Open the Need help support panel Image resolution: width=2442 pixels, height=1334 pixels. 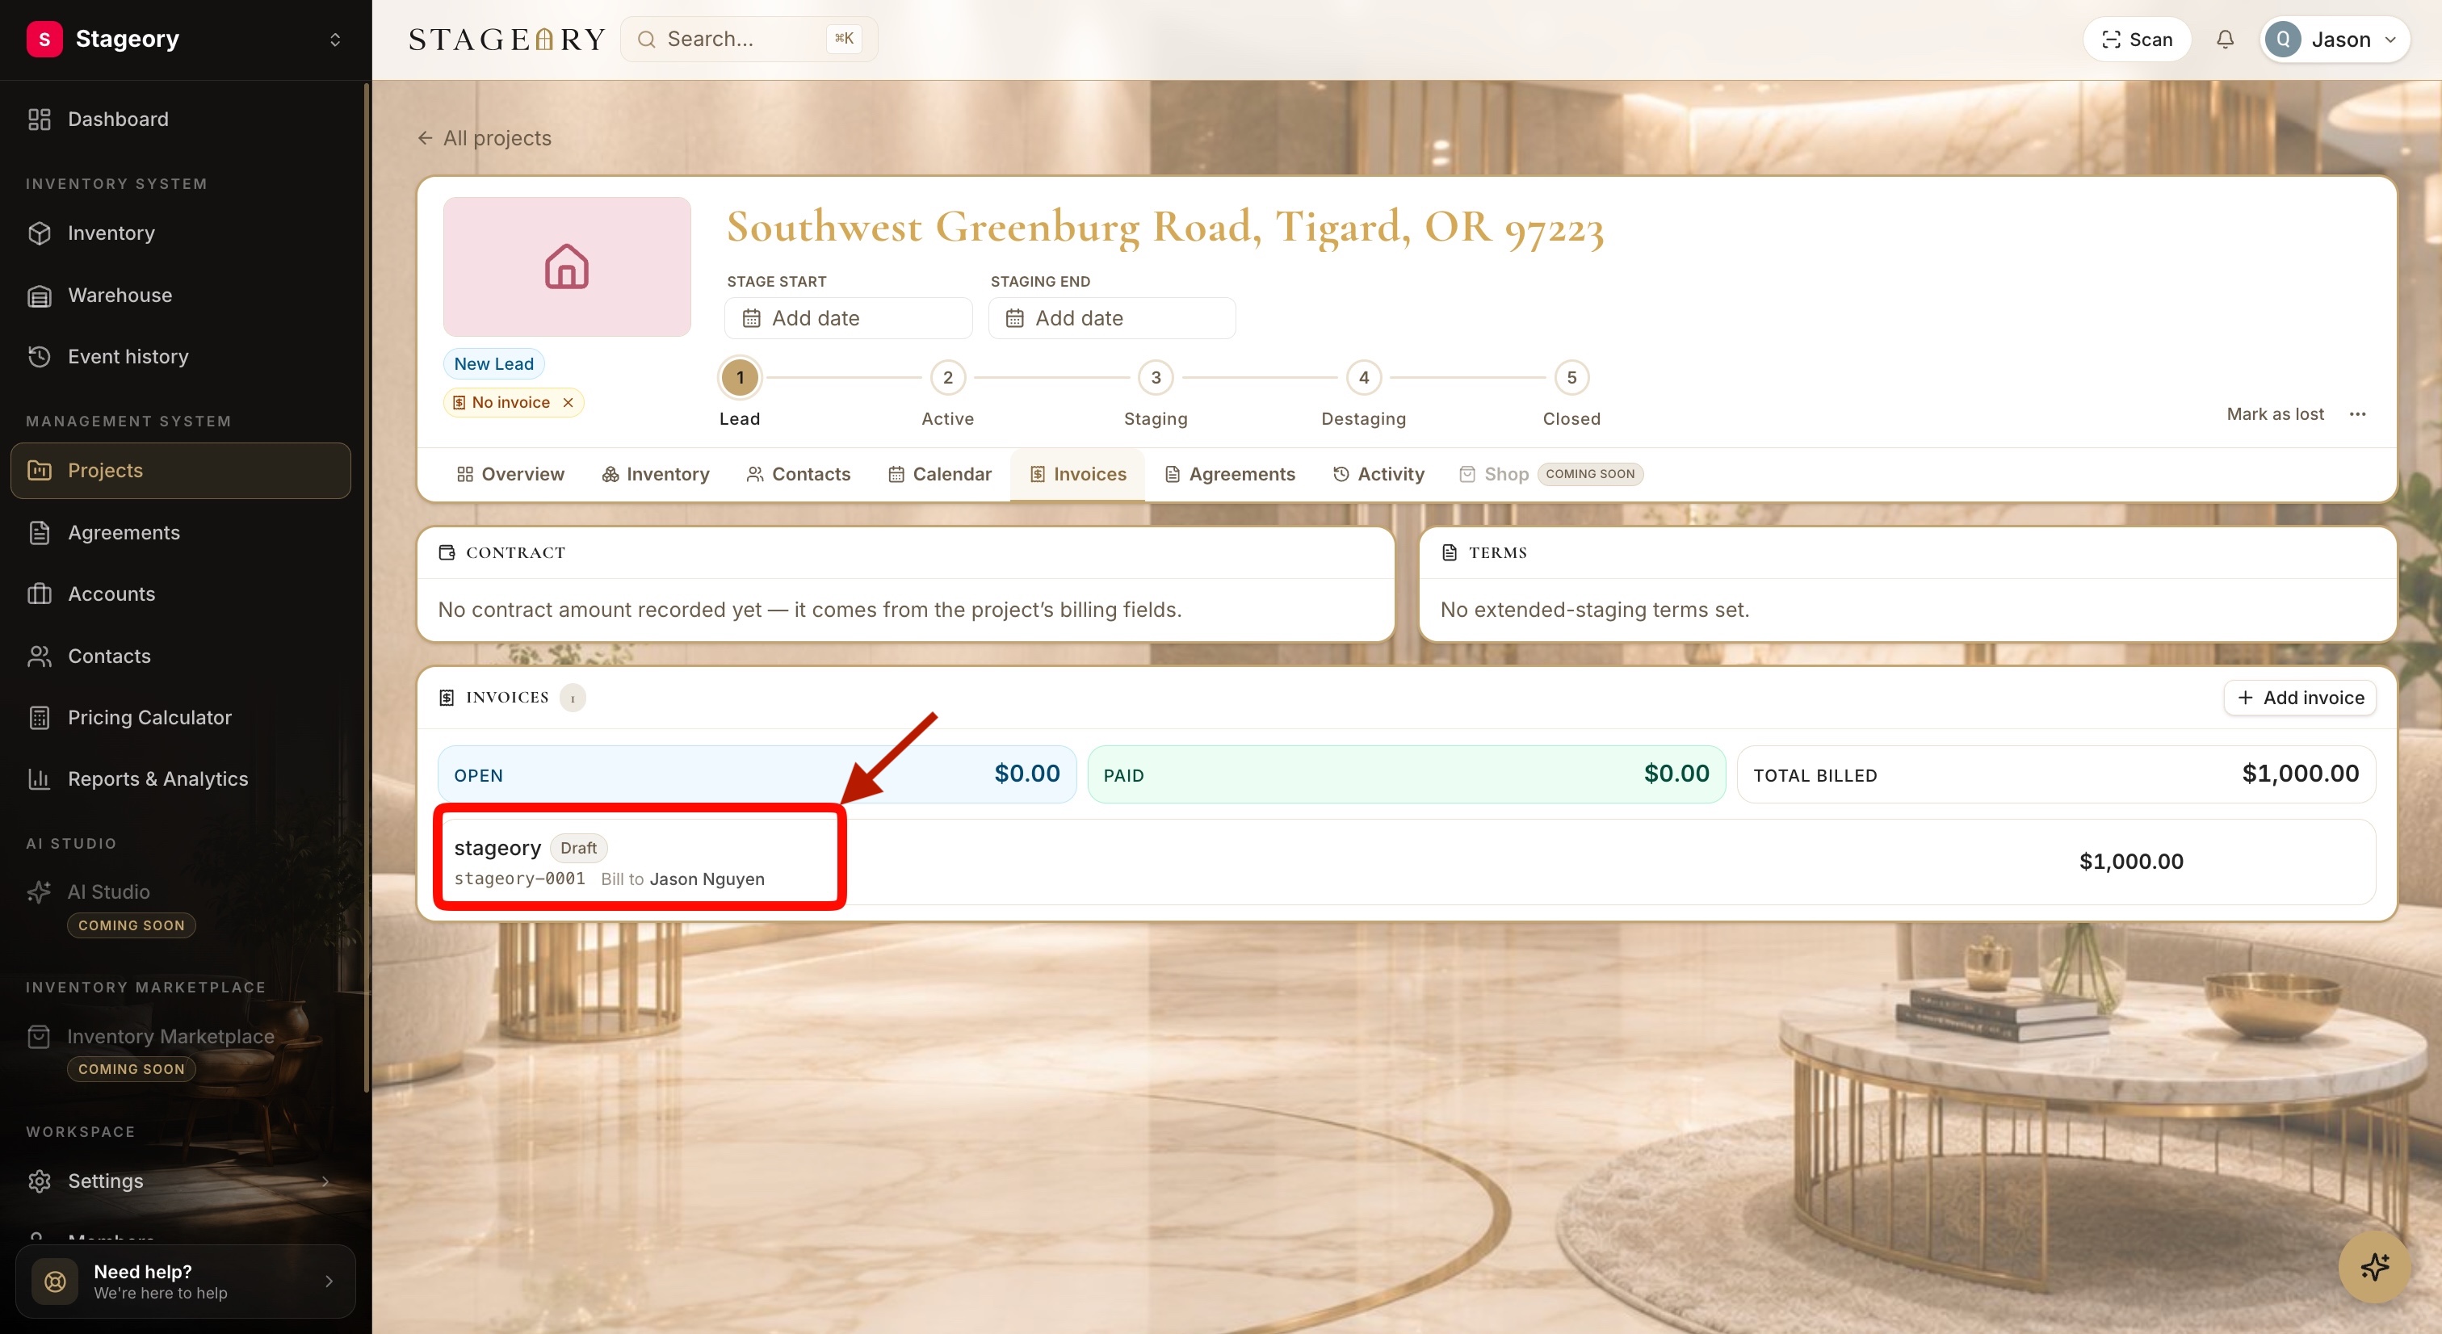[x=186, y=1281]
